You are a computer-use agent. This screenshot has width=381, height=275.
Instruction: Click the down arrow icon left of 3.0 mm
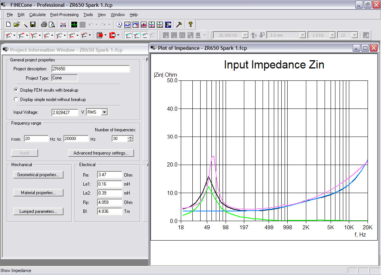click(x=262, y=35)
